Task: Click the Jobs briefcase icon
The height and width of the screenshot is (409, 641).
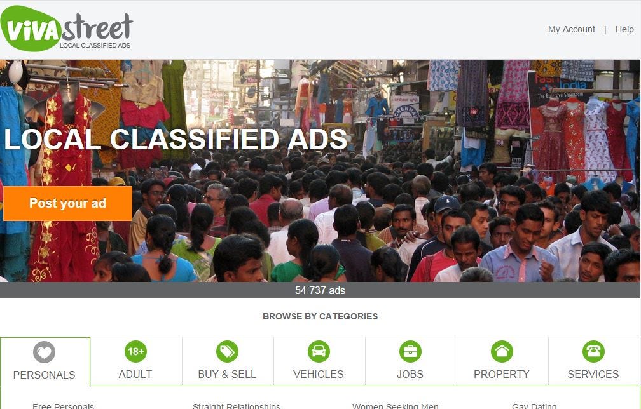Action: (410, 351)
